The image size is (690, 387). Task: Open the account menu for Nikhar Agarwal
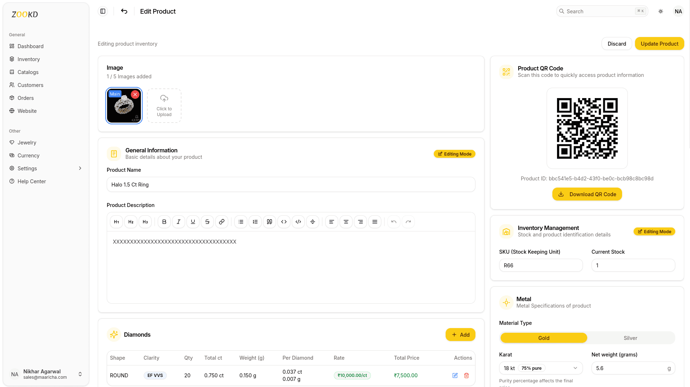click(x=46, y=374)
